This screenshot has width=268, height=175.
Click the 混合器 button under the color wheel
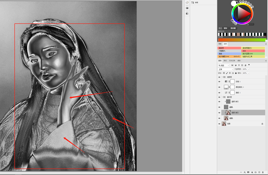(233, 28)
